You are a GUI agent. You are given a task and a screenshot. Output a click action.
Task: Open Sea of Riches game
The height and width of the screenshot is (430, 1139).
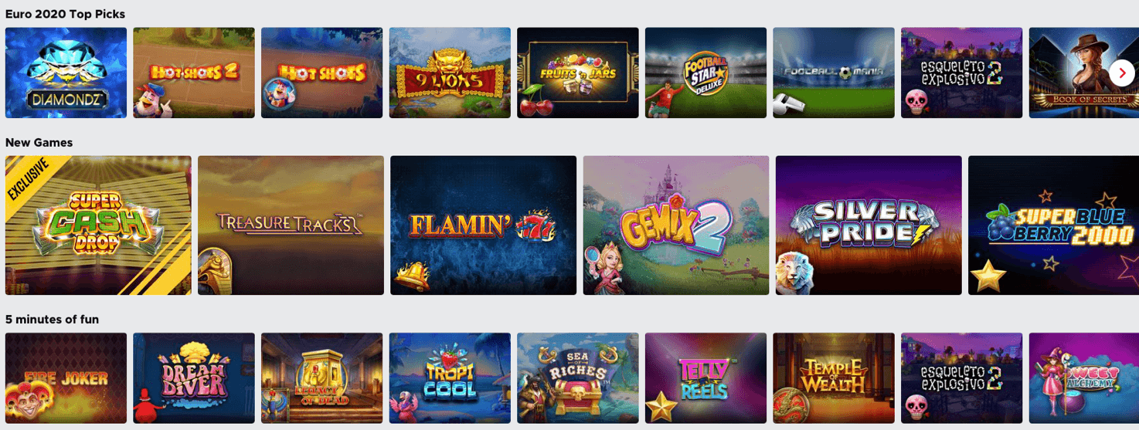(578, 378)
